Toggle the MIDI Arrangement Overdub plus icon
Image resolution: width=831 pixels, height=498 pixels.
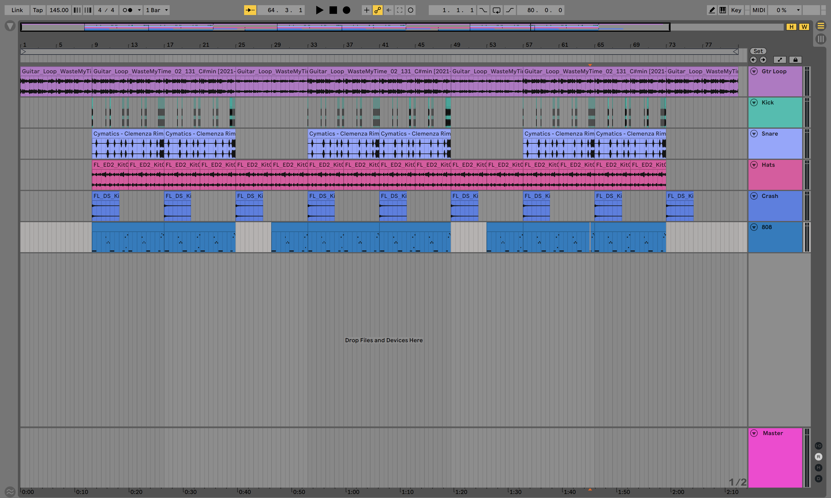pos(366,10)
